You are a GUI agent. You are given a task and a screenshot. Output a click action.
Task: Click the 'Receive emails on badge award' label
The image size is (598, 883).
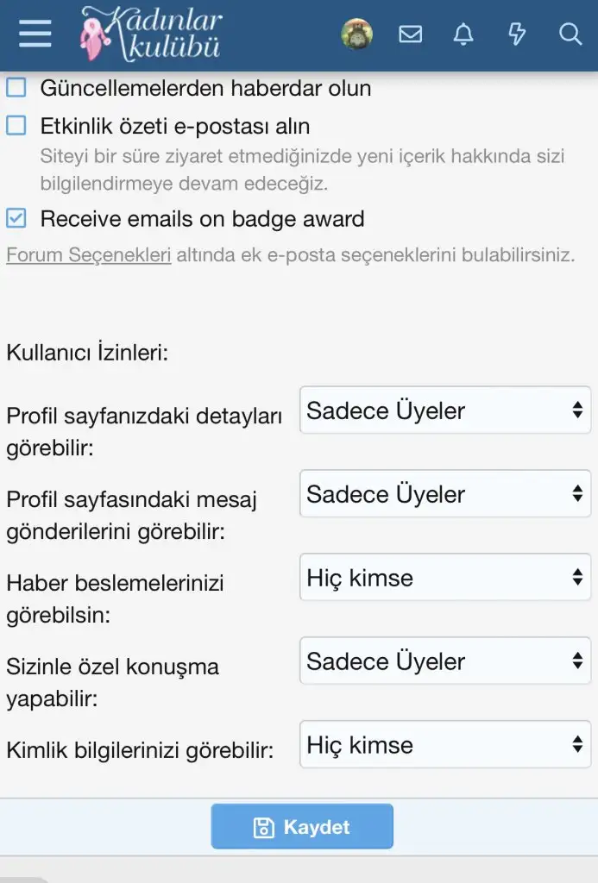click(x=202, y=219)
